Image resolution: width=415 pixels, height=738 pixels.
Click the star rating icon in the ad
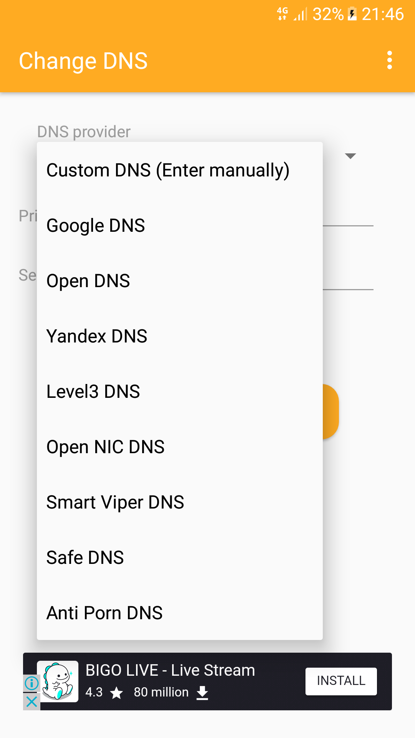117,692
